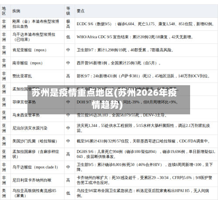Click DGHS 9/6 儿童死亡994例 text
The image size is (218, 200).
tap(146, 154)
